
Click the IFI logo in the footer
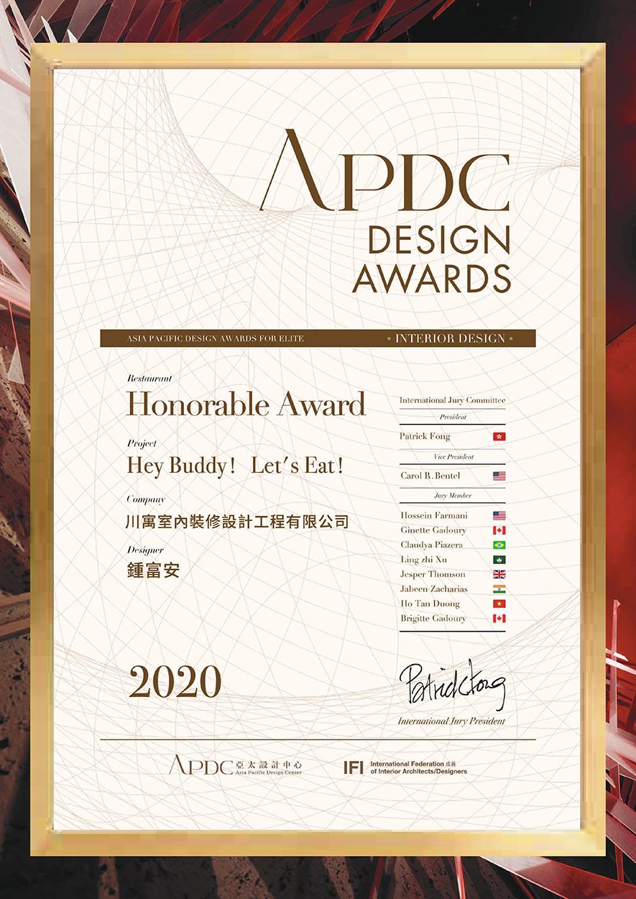point(353,767)
